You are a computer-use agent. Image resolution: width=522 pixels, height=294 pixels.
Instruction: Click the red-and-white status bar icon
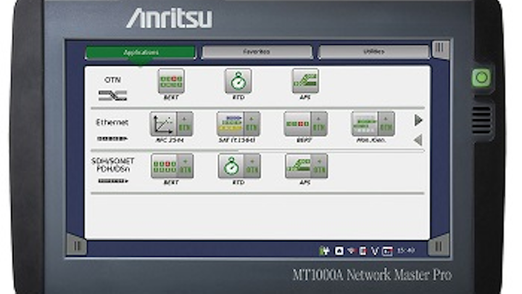click(x=363, y=250)
